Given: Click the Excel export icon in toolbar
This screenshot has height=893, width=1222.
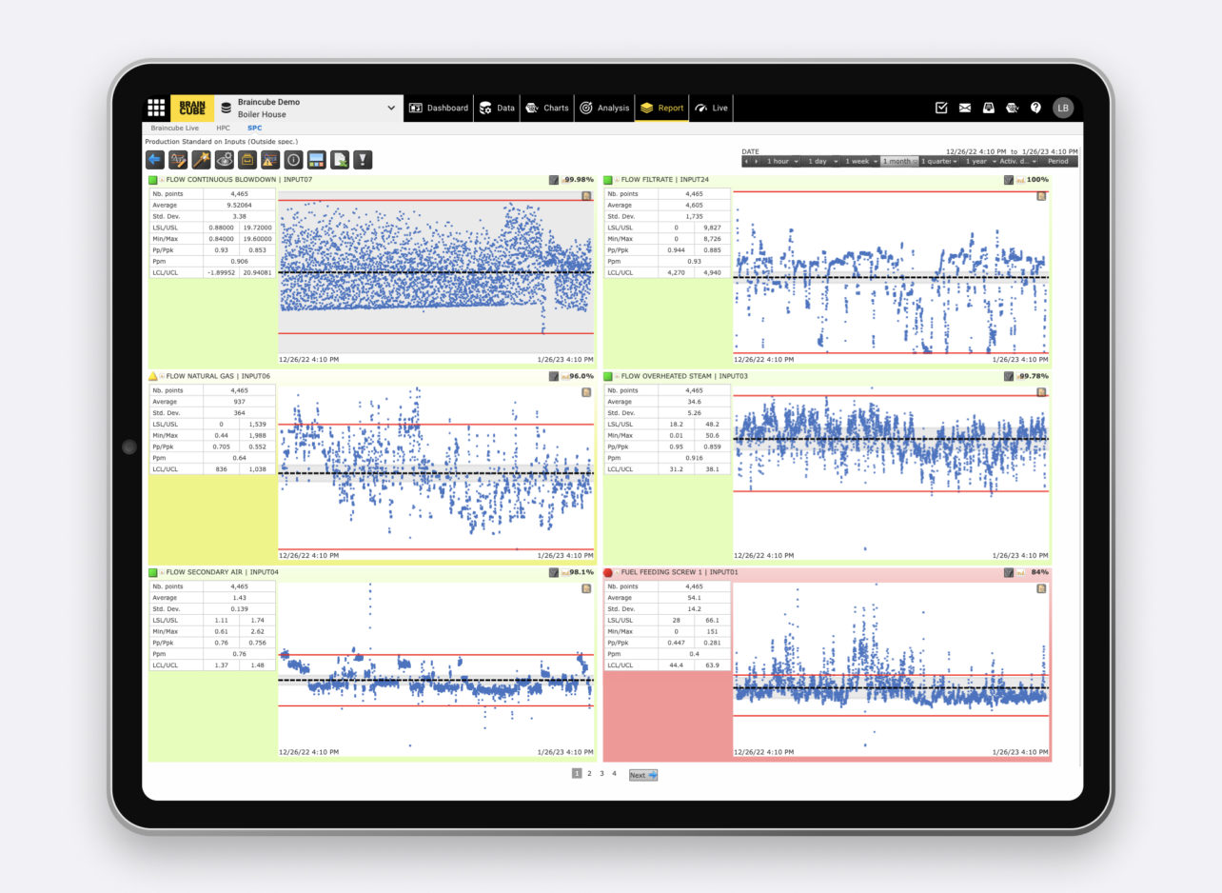Looking at the screenshot, I should pos(340,160).
